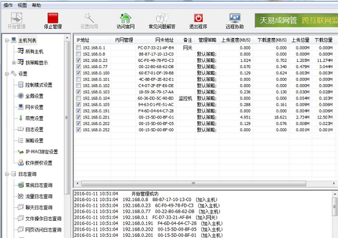Open 软件授权设置 user icon
The height and width of the screenshot is (238, 338).
pyautogui.click(x=21, y=163)
